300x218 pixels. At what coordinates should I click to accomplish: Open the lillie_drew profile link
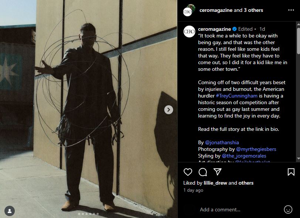pyautogui.click(x=215, y=183)
